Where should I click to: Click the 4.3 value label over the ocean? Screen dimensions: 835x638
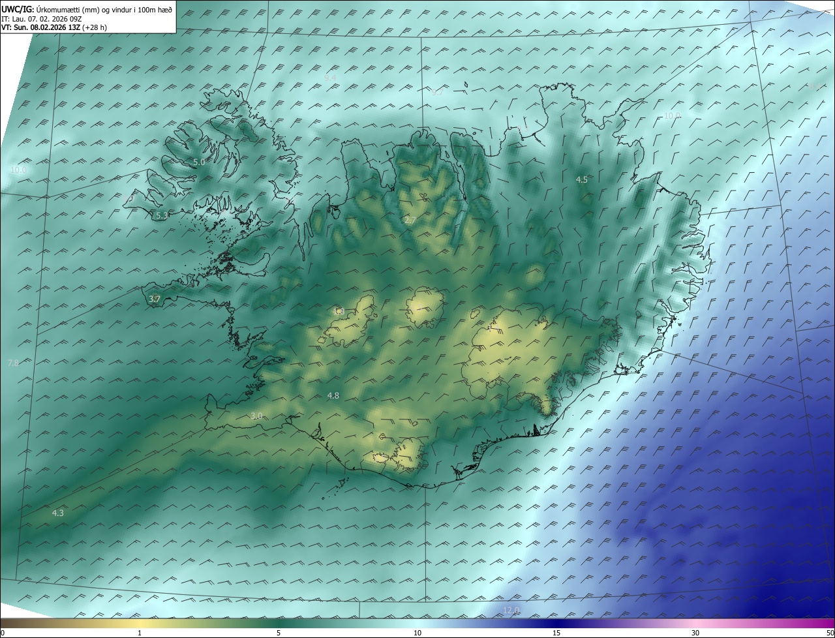[x=58, y=513]
